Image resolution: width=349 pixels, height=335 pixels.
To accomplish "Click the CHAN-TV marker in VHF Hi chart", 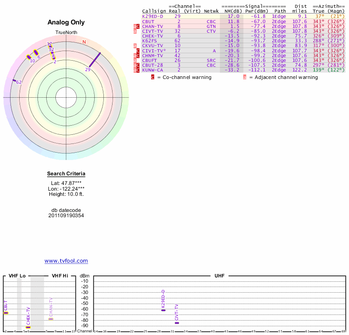I will [51, 319].
